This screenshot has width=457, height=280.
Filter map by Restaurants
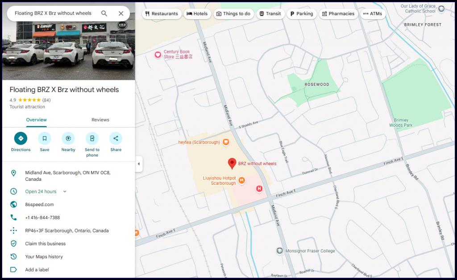point(162,14)
